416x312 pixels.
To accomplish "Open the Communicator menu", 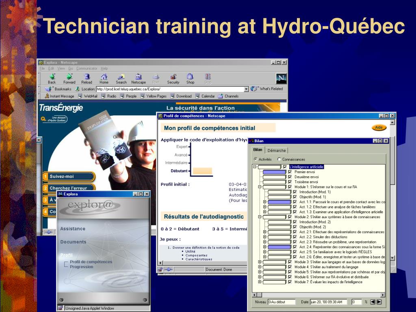I will point(87,68).
